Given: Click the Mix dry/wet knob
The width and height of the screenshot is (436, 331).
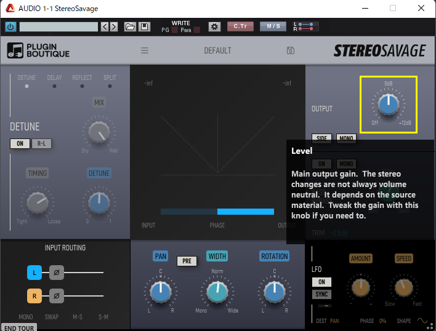Looking at the screenshot, I should tap(99, 132).
